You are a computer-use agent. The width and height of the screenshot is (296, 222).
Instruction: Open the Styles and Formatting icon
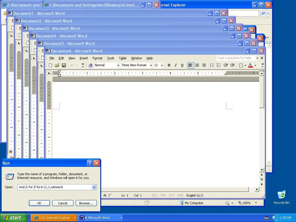(90, 65)
